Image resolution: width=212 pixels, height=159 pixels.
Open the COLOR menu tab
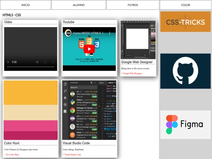point(185,5)
